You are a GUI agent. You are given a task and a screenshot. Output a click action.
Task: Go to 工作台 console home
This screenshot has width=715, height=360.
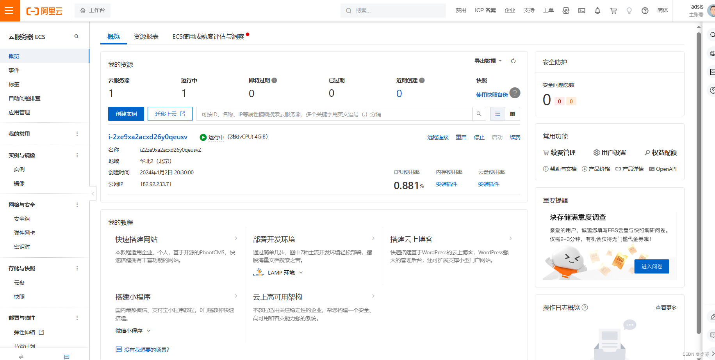pos(93,11)
